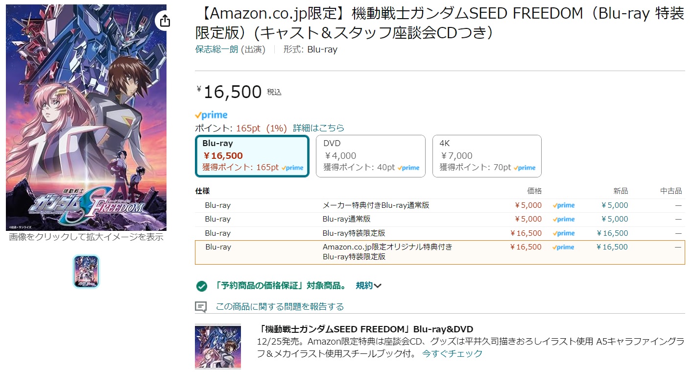Click この商品に関する問題を報告する link
This screenshot has height=374, width=693.
coord(280,307)
